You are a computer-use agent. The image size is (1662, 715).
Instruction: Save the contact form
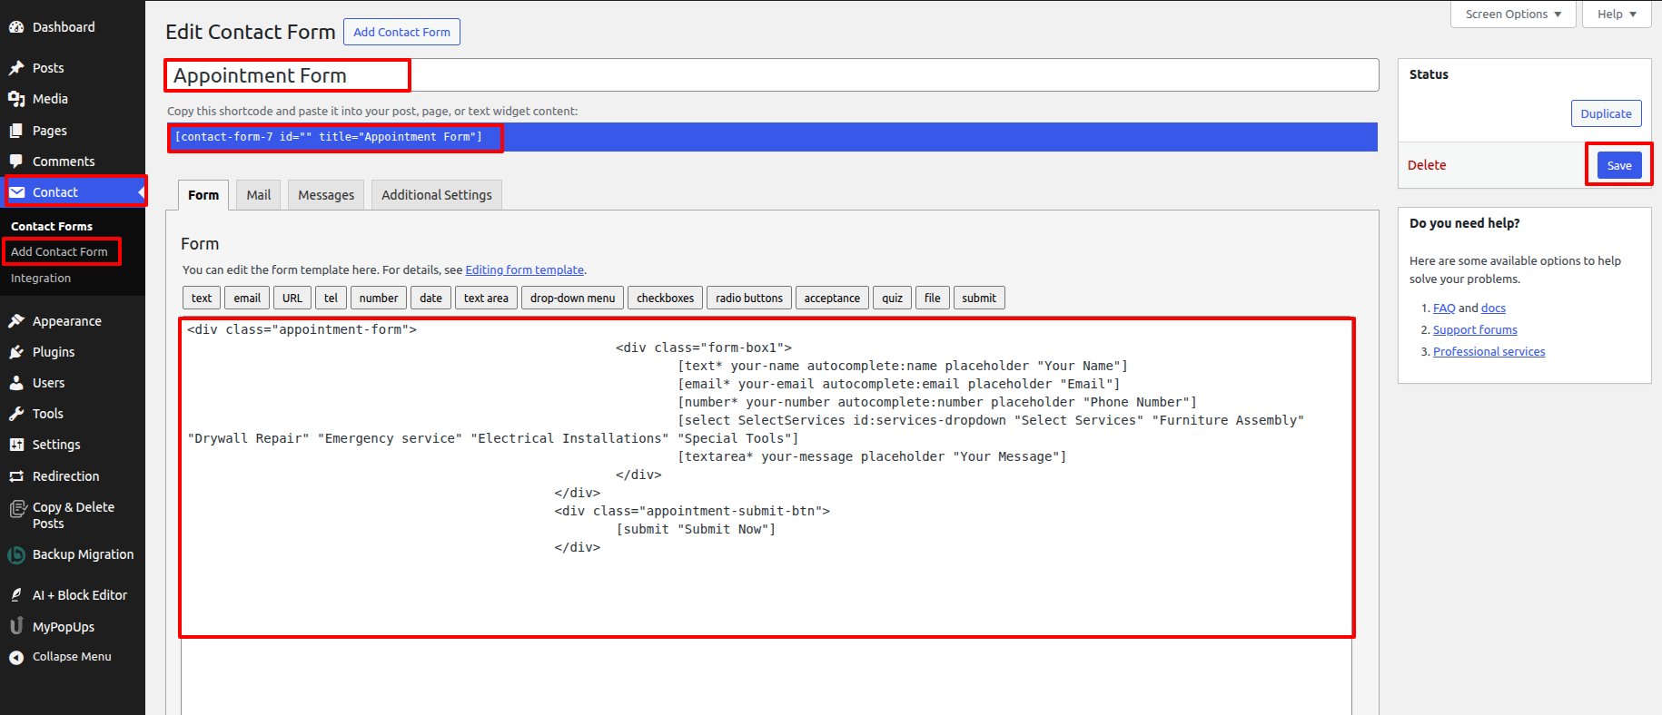[x=1618, y=165]
